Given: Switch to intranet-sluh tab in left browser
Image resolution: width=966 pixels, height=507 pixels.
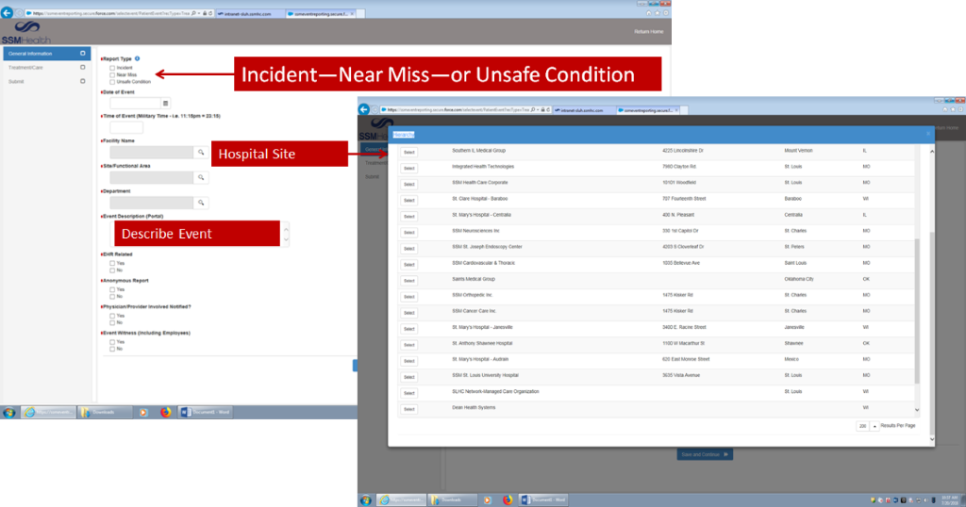Looking at the screenshot, I should pyautogui.click(x=249, y=13).
